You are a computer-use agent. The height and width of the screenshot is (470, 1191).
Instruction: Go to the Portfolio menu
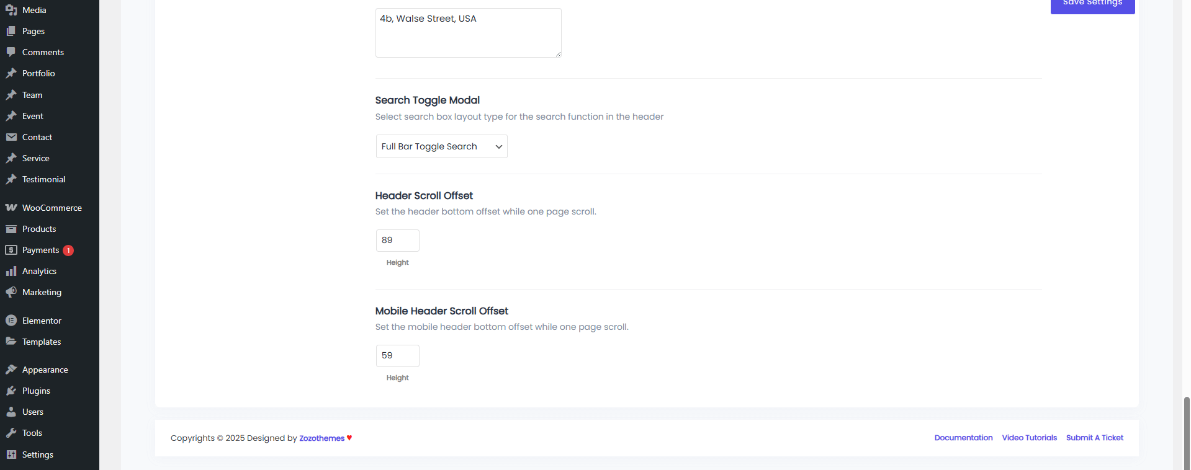click(38, 73)
